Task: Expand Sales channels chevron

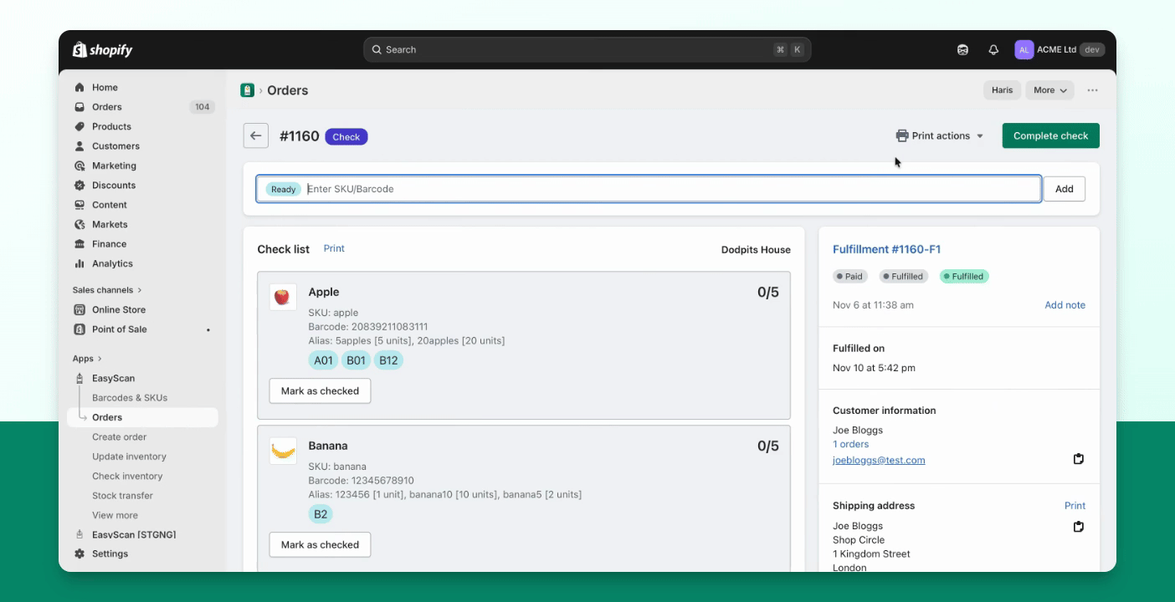Action: pos(139,290)
